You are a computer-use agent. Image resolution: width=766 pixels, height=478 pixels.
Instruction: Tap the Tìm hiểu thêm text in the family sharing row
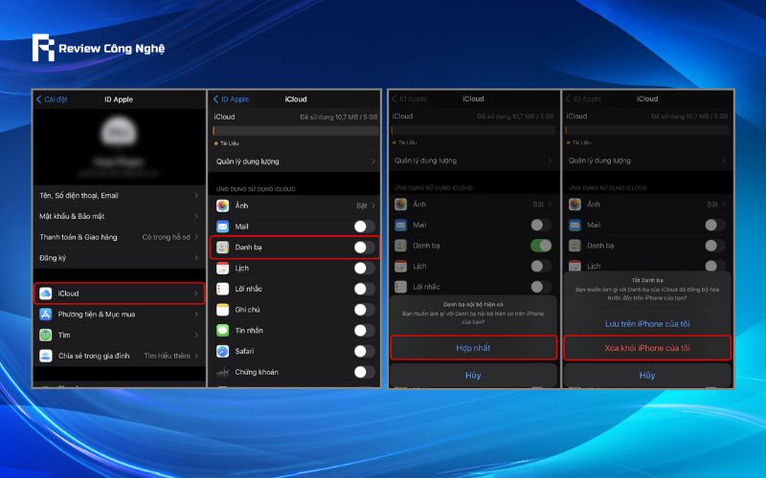click(167, 356)
